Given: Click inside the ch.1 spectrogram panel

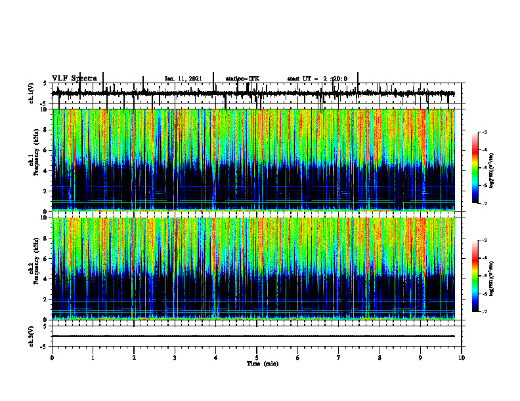Looking at the screenshot, I should coord(253,160).
